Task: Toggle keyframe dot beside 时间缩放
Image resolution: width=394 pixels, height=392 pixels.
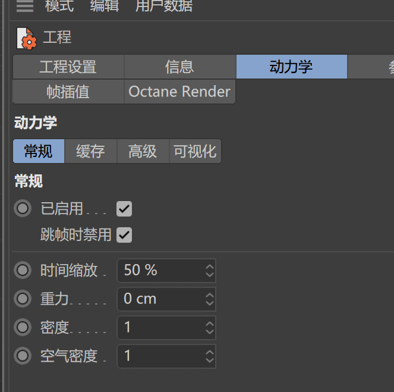Action: pos(23,270)
